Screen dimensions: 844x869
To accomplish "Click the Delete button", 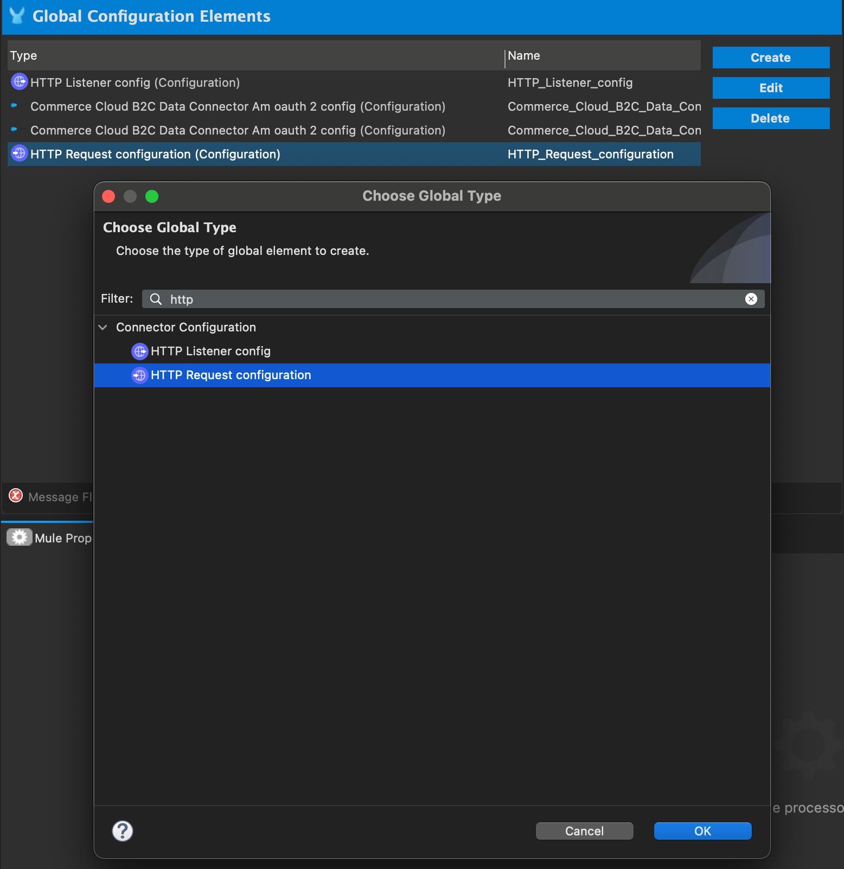I will point(771,118).
